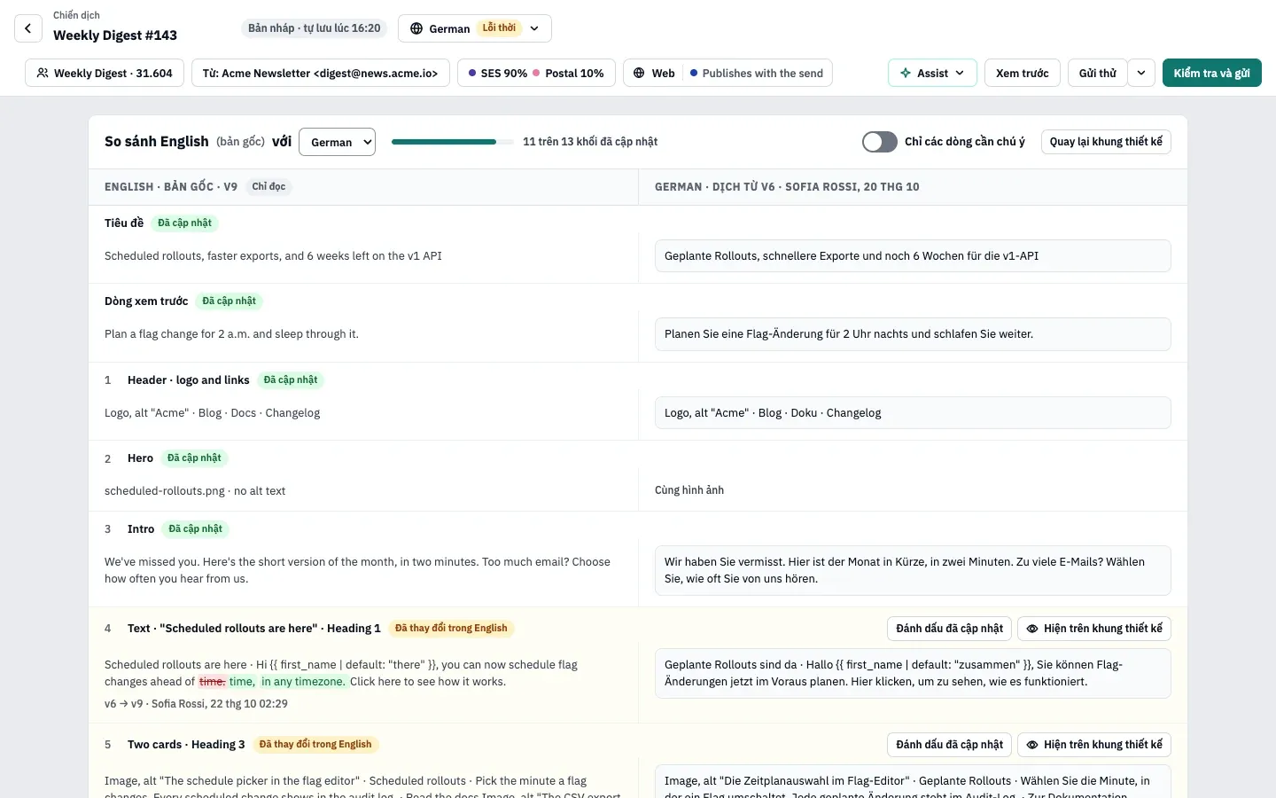Viewport: 1276px width, 798px height.
Task: Toggle Chỉ các dòng cần chú ý switch
Action: (880, 142)
